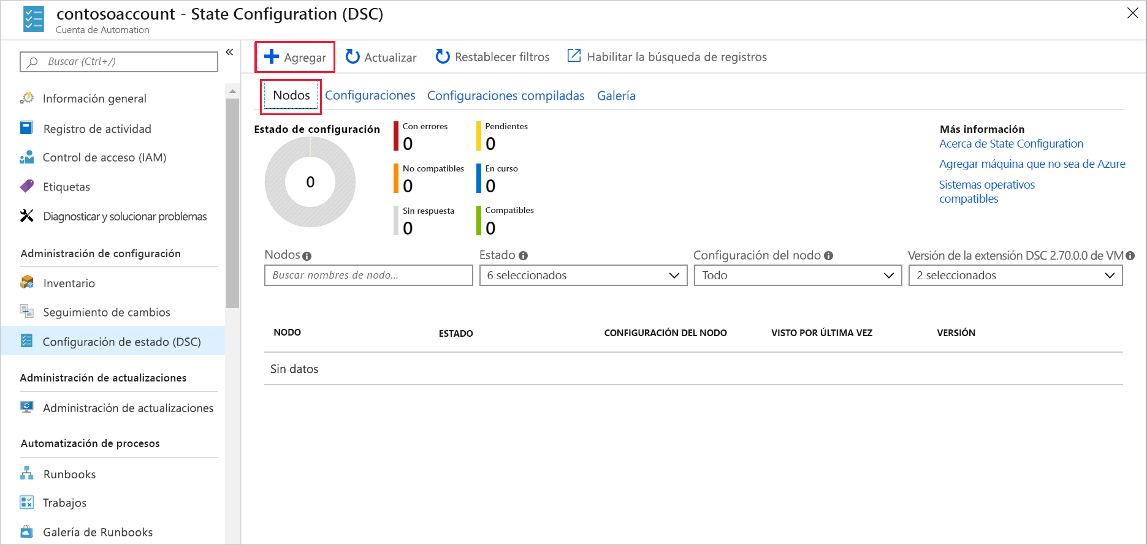Click info icon beside DSC extension version

[1130, 256]
